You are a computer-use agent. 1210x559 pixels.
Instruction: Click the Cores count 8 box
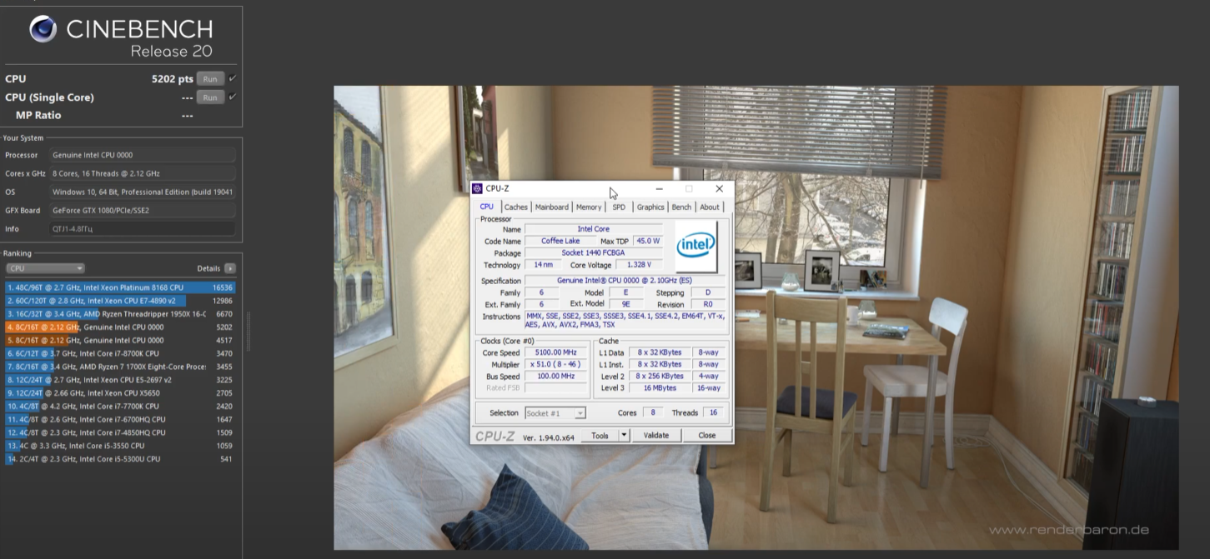[652, 412]
